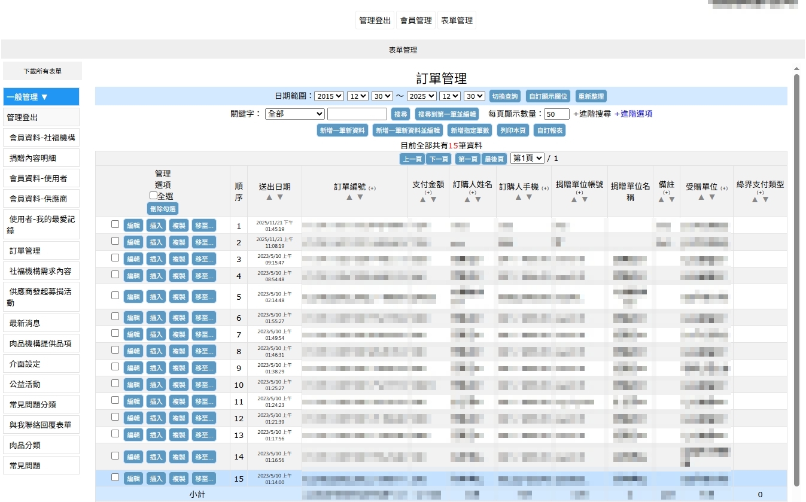
Task: Click the 刪除勾選 delete-checked button
Action: [x=163, y=209]
